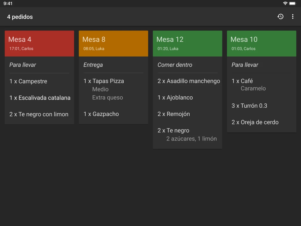Mark the Gazpacho item as done
The image size is (301, 226).
(101, 114)
